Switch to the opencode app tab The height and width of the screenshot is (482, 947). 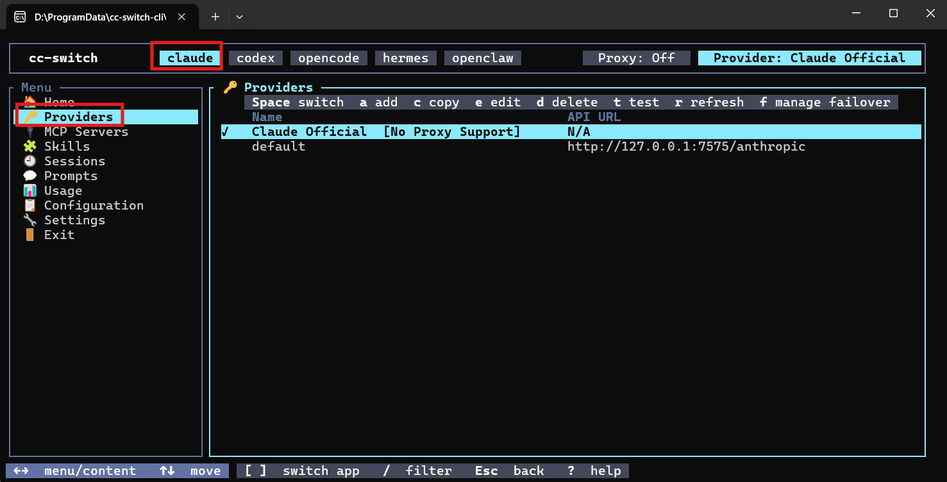click(329, 58)
